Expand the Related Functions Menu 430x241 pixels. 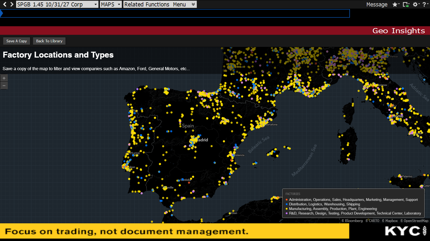click(160, 4)
